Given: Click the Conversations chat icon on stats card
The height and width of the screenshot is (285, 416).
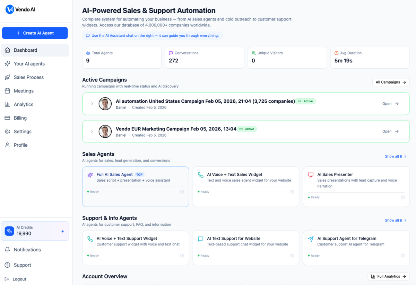Looking at the screenshot, I should pyautogui.click(x=170, y=53).
